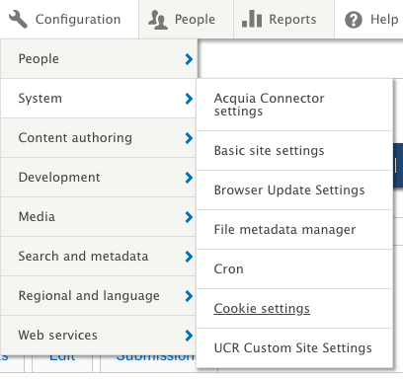403x379 pixels.
Task: Expand the System submenu chevron
Action: point(189,99)
